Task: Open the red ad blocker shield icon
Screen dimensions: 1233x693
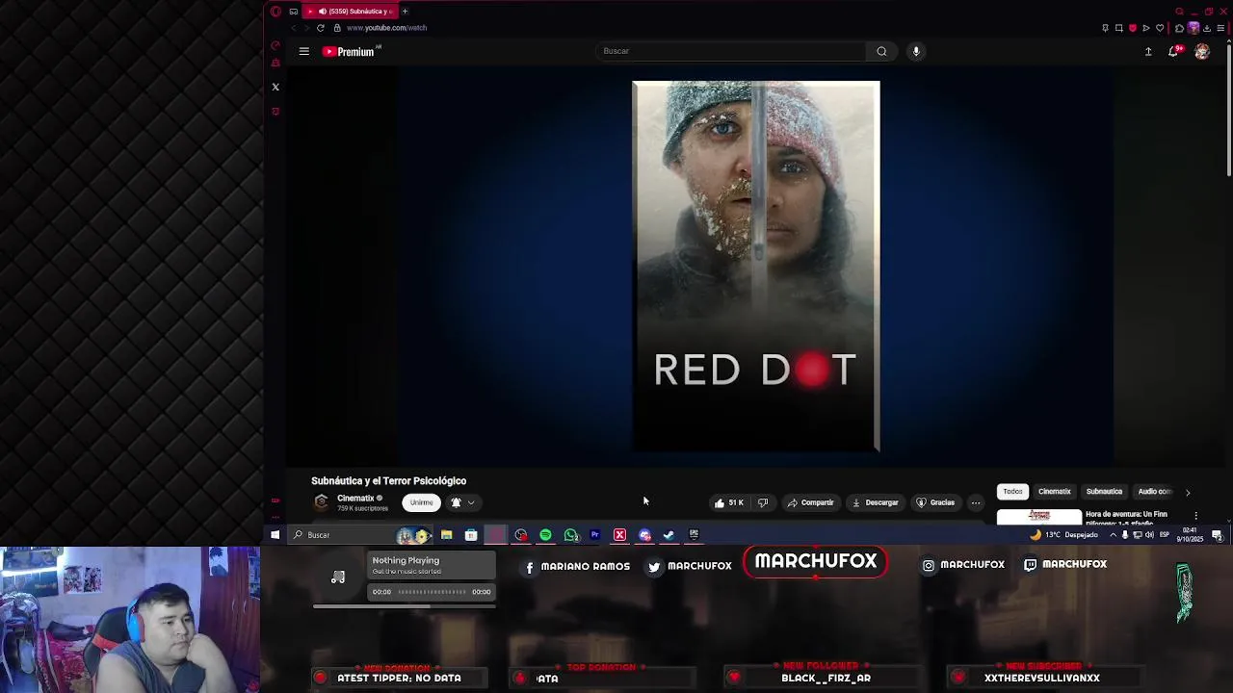Action: 1133,28
